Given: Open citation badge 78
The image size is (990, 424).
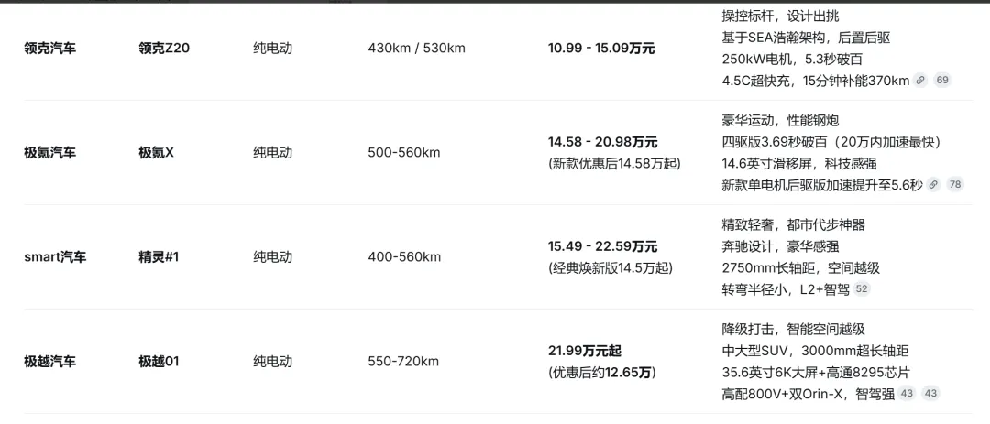Looking at the screenshot, I should (954, 185).
